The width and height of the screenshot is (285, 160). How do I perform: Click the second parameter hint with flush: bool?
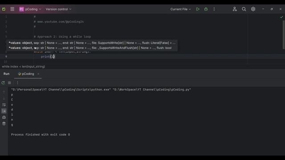tap(90, 48)
